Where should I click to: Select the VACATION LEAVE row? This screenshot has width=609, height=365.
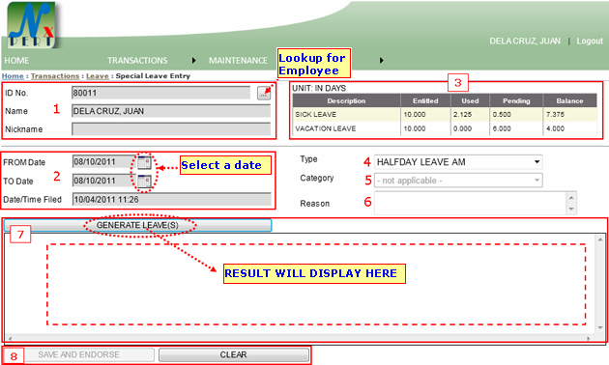[445, 128]
